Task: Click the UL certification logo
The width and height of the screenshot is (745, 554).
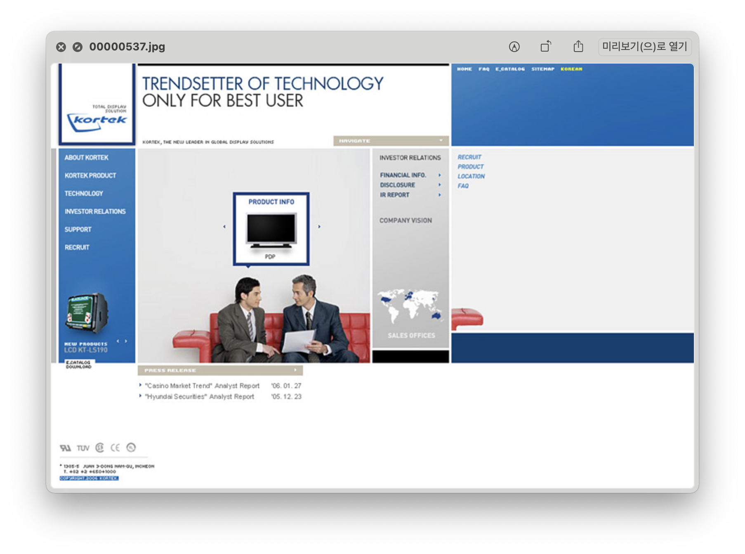Action: 65,448
